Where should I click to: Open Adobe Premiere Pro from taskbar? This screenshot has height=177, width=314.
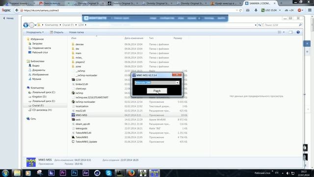click(63, 173)
